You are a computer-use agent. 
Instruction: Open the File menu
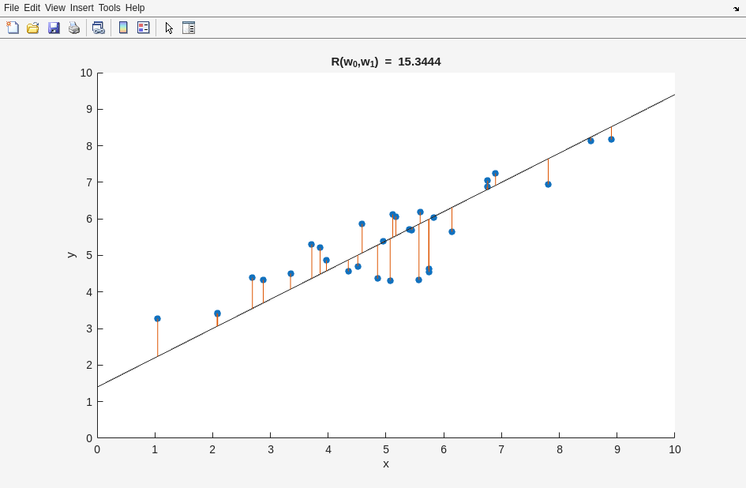(x=11, y=8)
